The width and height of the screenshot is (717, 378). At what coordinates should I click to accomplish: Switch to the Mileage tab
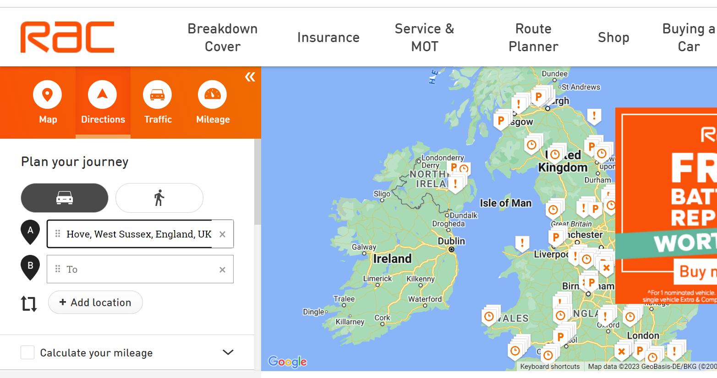click(213, 103)
